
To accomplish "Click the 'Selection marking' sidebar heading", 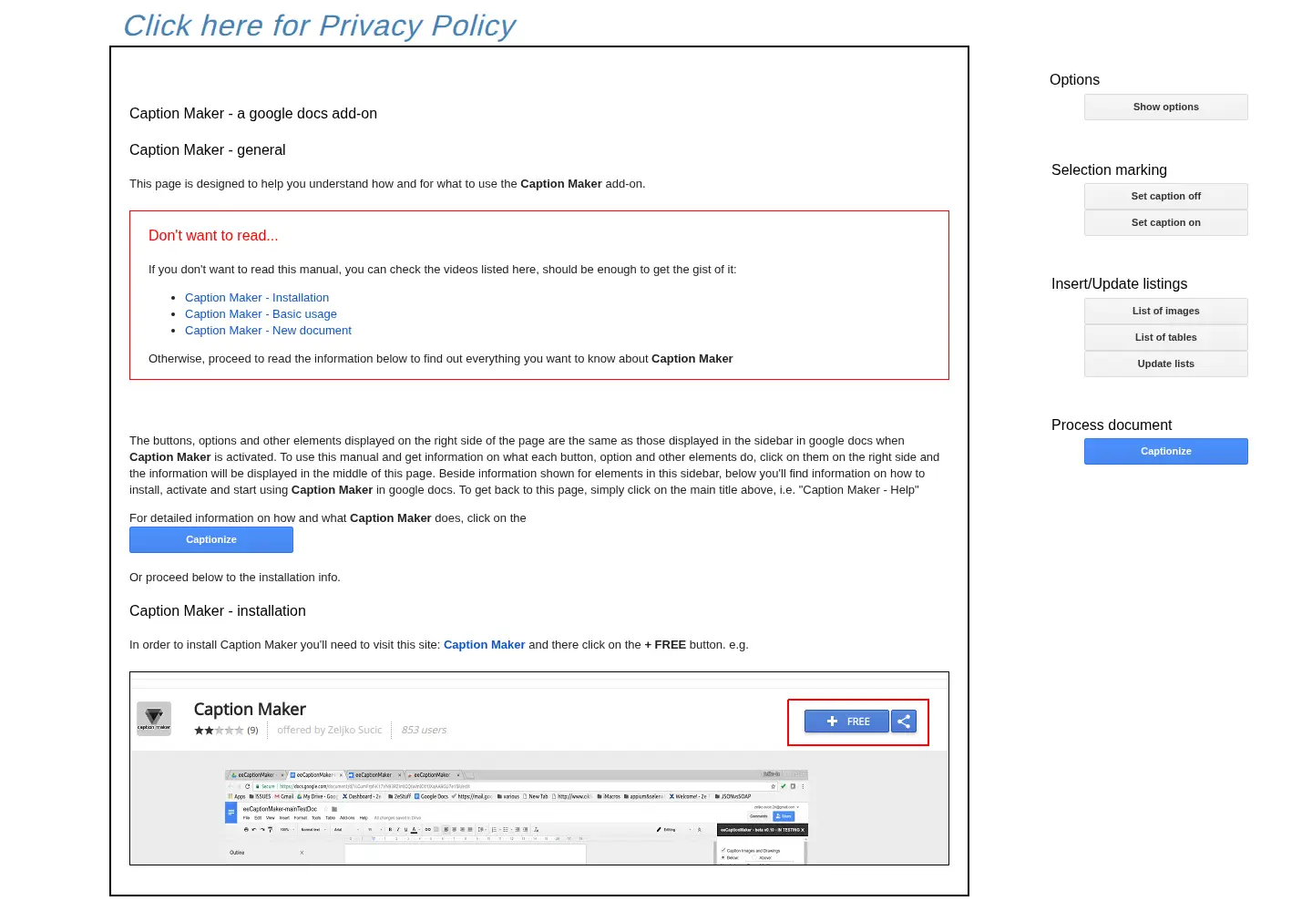I will (1109, 170).
